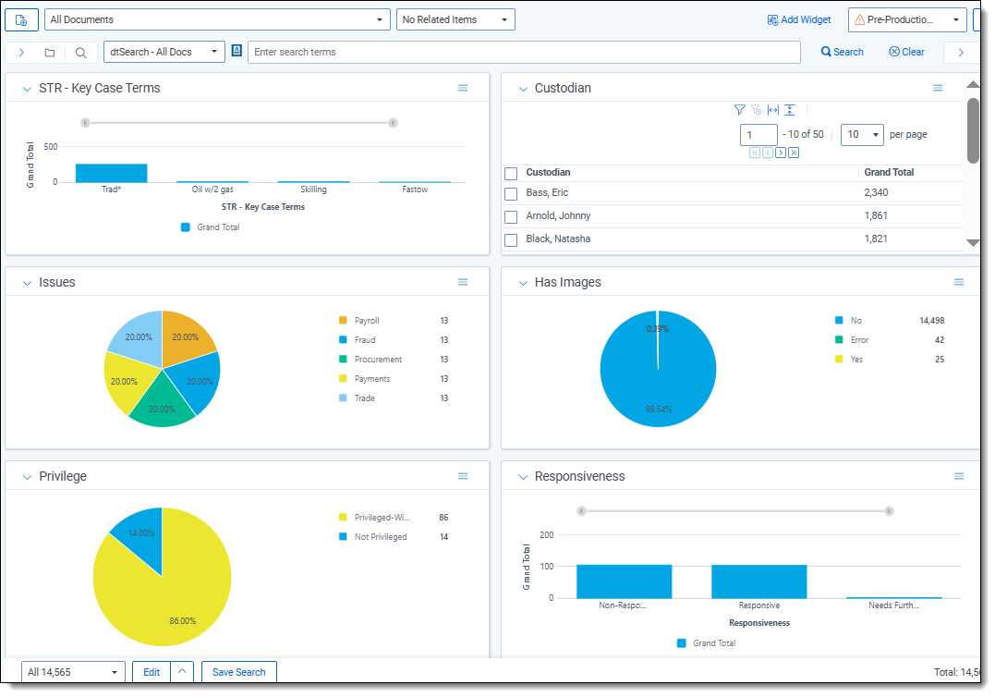Click the new document icon button
The image size is (995, 697).
(x=22, y=19)
